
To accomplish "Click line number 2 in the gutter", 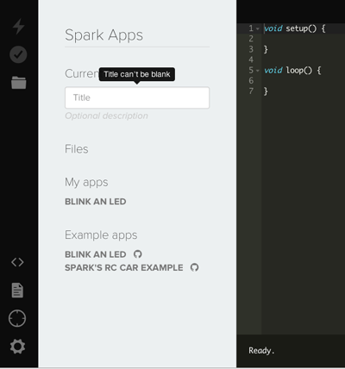I will click(251, 39).
